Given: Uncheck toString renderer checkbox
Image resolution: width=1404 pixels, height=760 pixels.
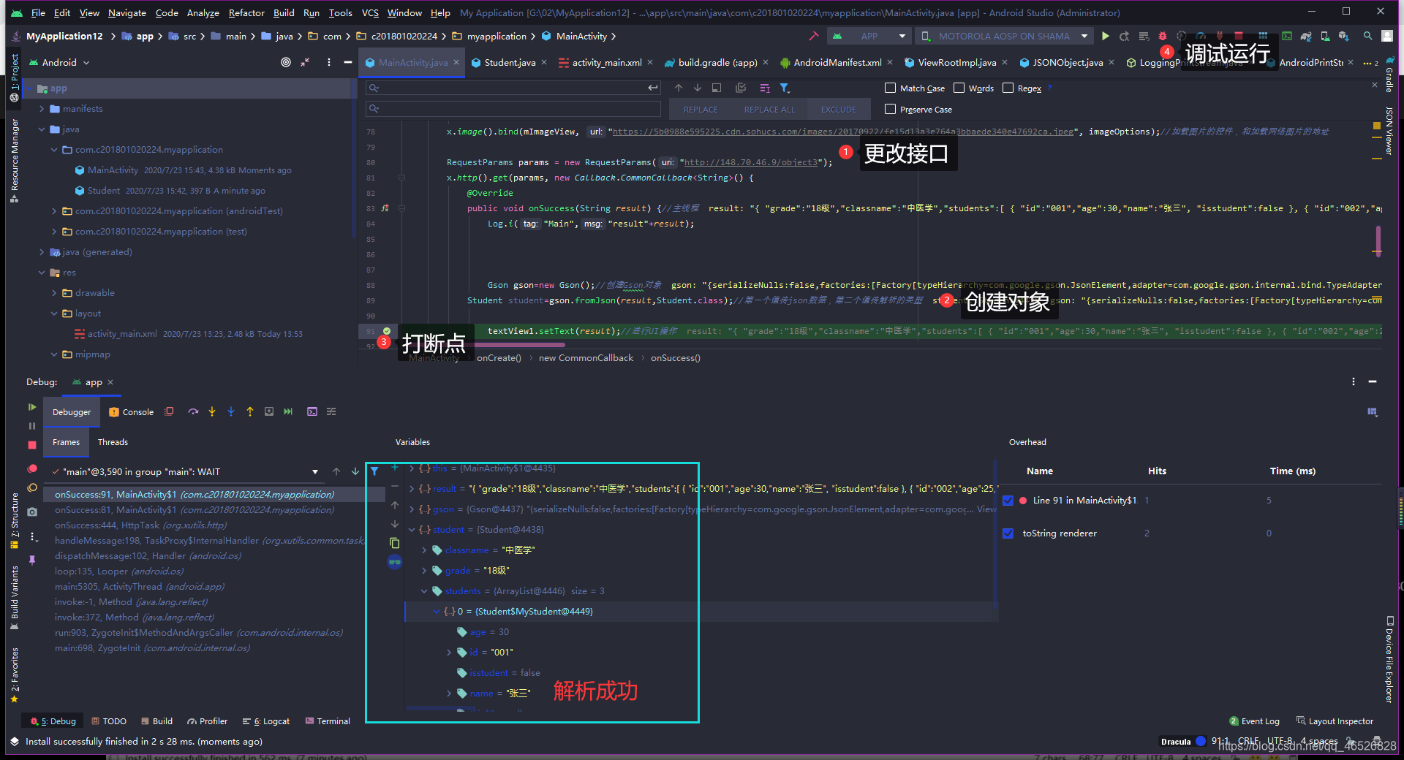Looking at the screenshot, I should [1008, 533].
